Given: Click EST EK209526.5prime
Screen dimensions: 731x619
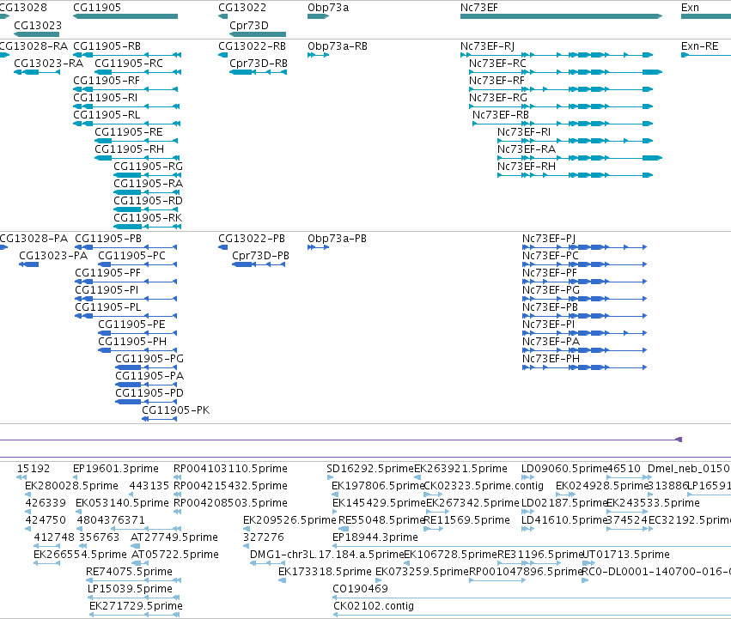Looking at the screenshot, I should point(247,529).
